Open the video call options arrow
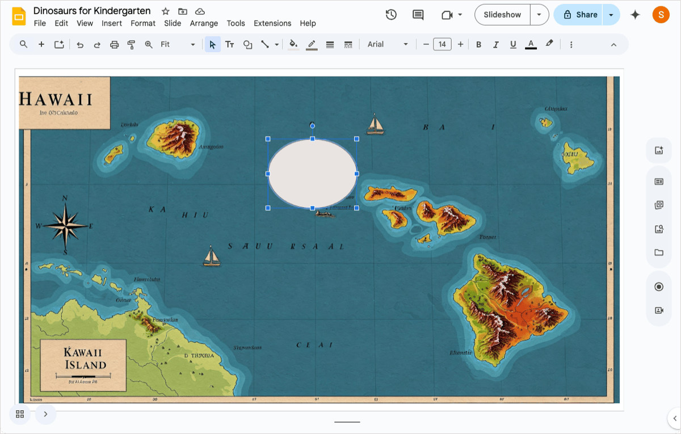This screenshot has width=681, height=434. (x=460, y=15)
